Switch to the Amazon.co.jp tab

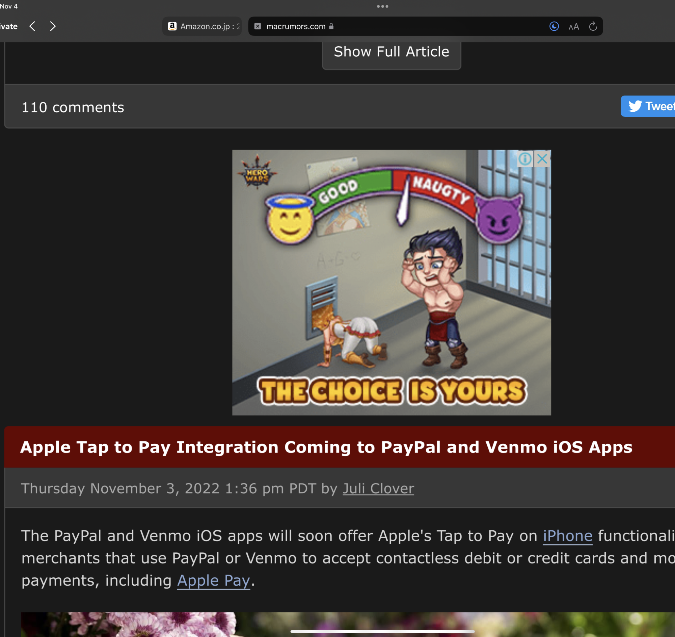[x=202, y=26]
